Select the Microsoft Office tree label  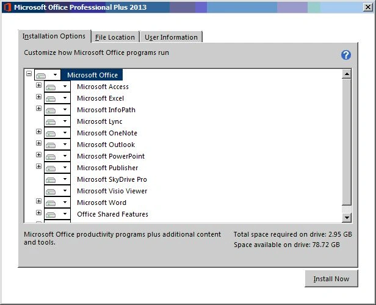click(x=92, y=75)
